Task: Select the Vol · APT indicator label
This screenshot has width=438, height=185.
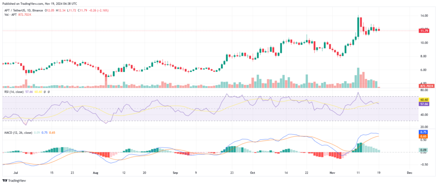Action: [x=9, y=15]
